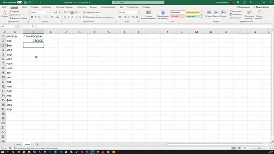Open Find & Select magnifier menu

pyautogui.click(x=259, y=15)
